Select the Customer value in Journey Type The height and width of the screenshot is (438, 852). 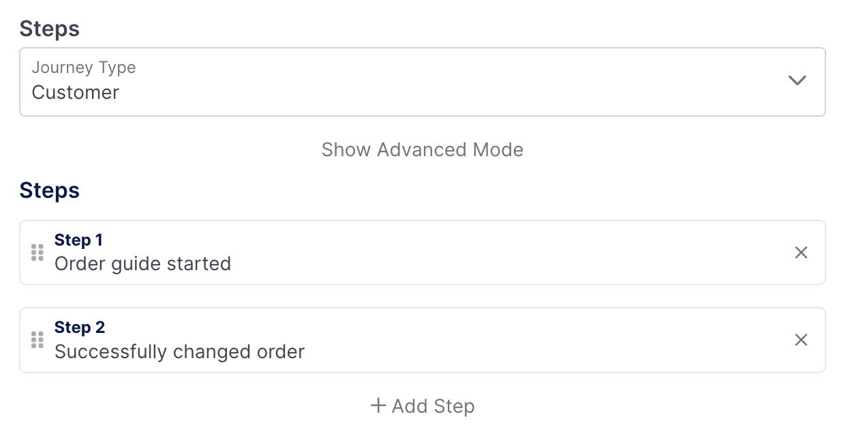tap(76, 92)
